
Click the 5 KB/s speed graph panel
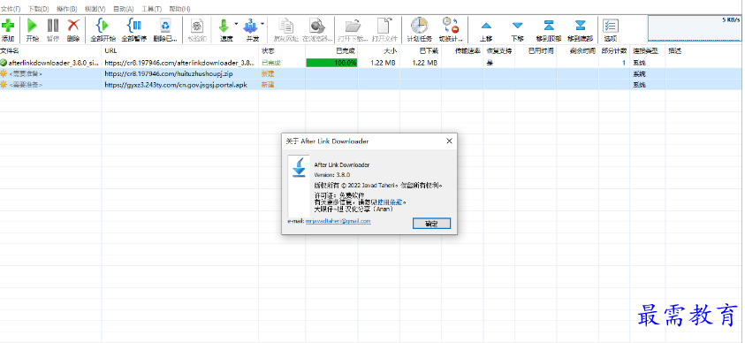pos(696,28)
